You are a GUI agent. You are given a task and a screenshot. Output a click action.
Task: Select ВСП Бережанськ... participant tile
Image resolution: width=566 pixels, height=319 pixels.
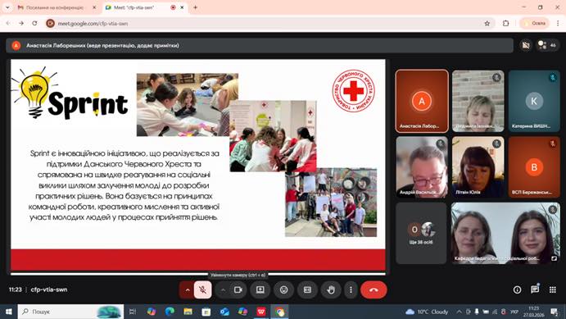(534, 167)
